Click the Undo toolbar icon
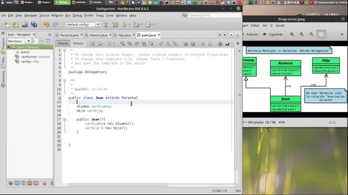 click(x=46, y=24)
